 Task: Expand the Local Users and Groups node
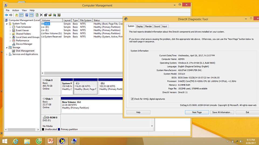[10, 37]
